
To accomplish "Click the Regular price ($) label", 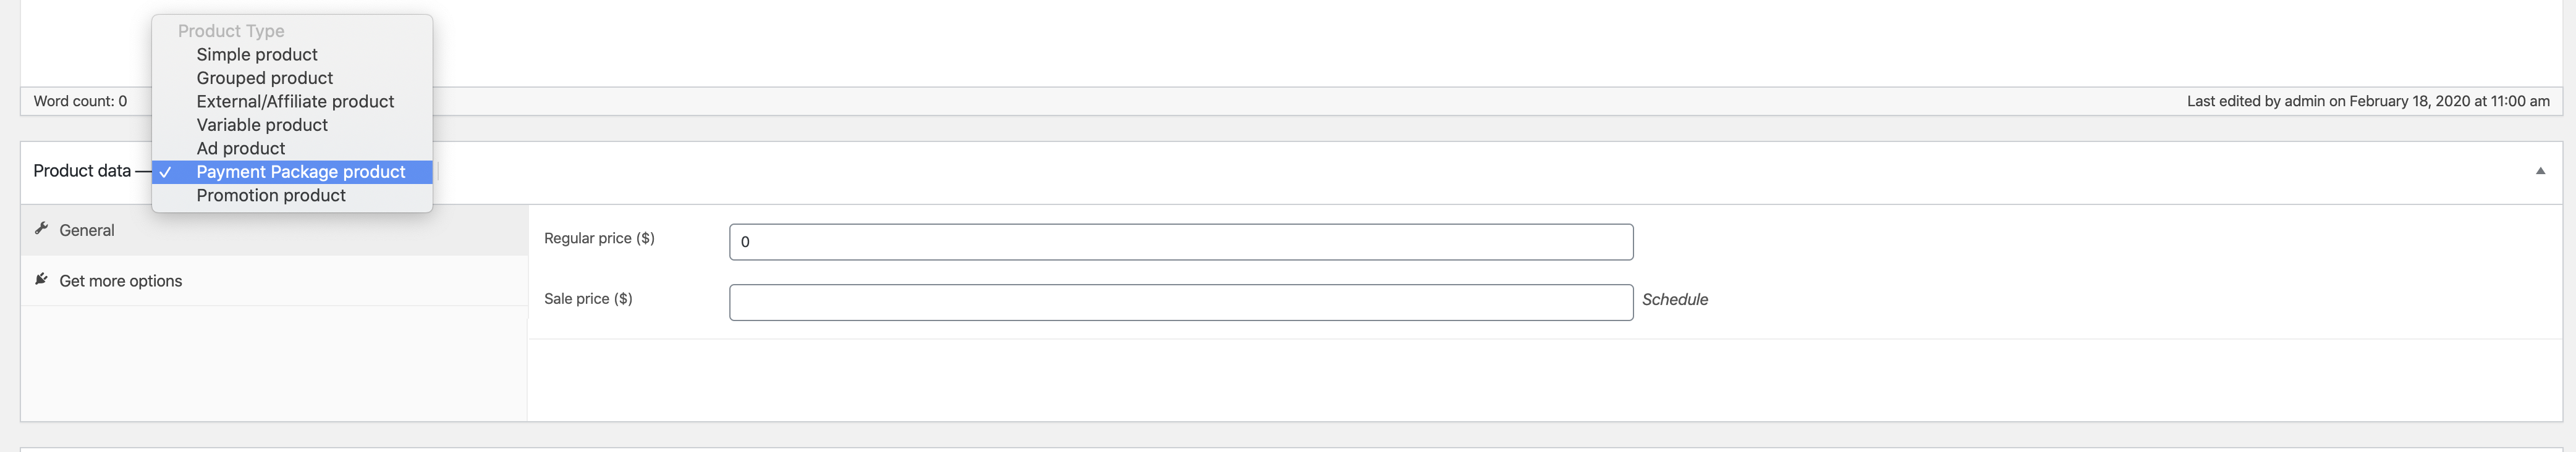I will [599, 238].
